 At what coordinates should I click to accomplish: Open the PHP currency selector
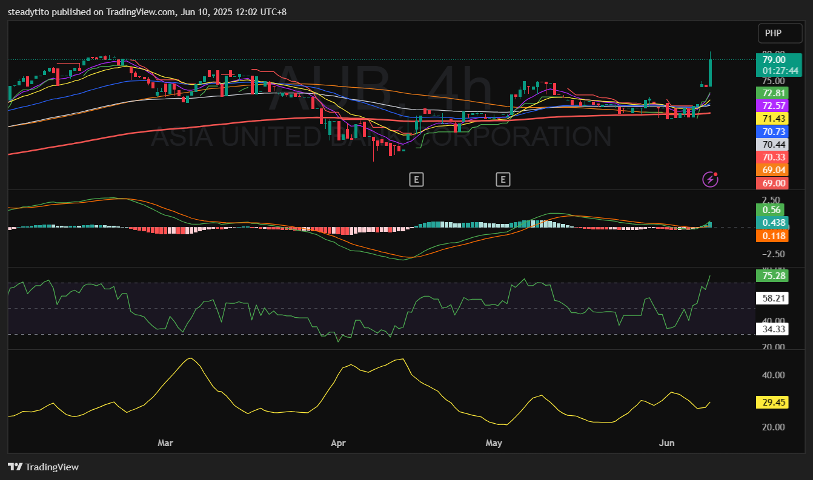pos(780,33)
